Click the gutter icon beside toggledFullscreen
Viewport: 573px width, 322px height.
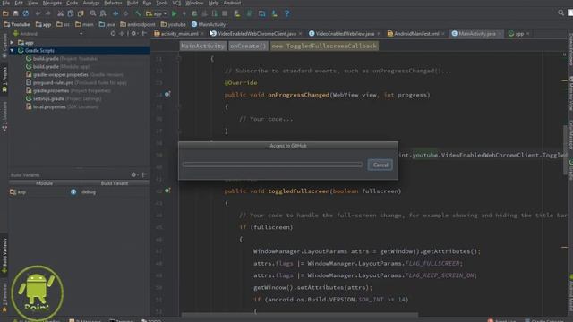point(167,191)
